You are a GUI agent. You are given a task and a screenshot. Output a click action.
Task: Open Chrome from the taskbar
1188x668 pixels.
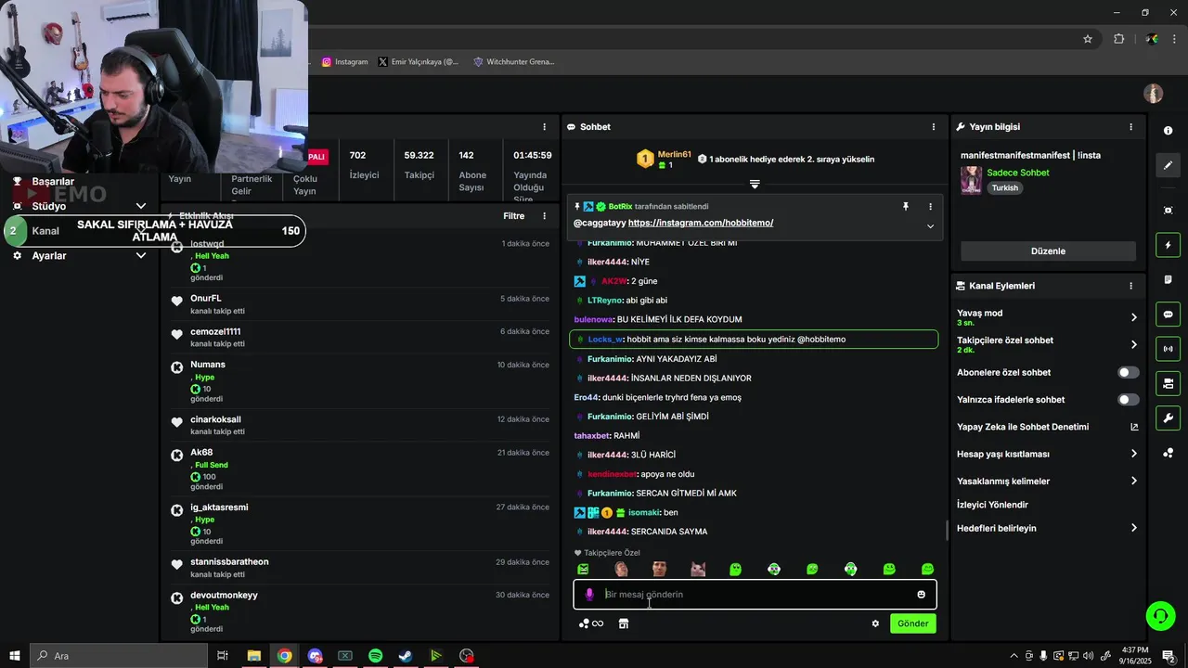[284, 656]
